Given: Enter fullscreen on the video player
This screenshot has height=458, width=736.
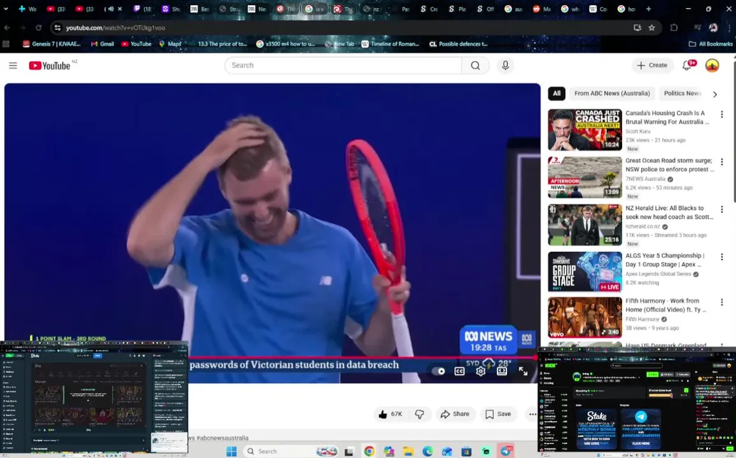Looking at the screenshot, I should (523, 371).
